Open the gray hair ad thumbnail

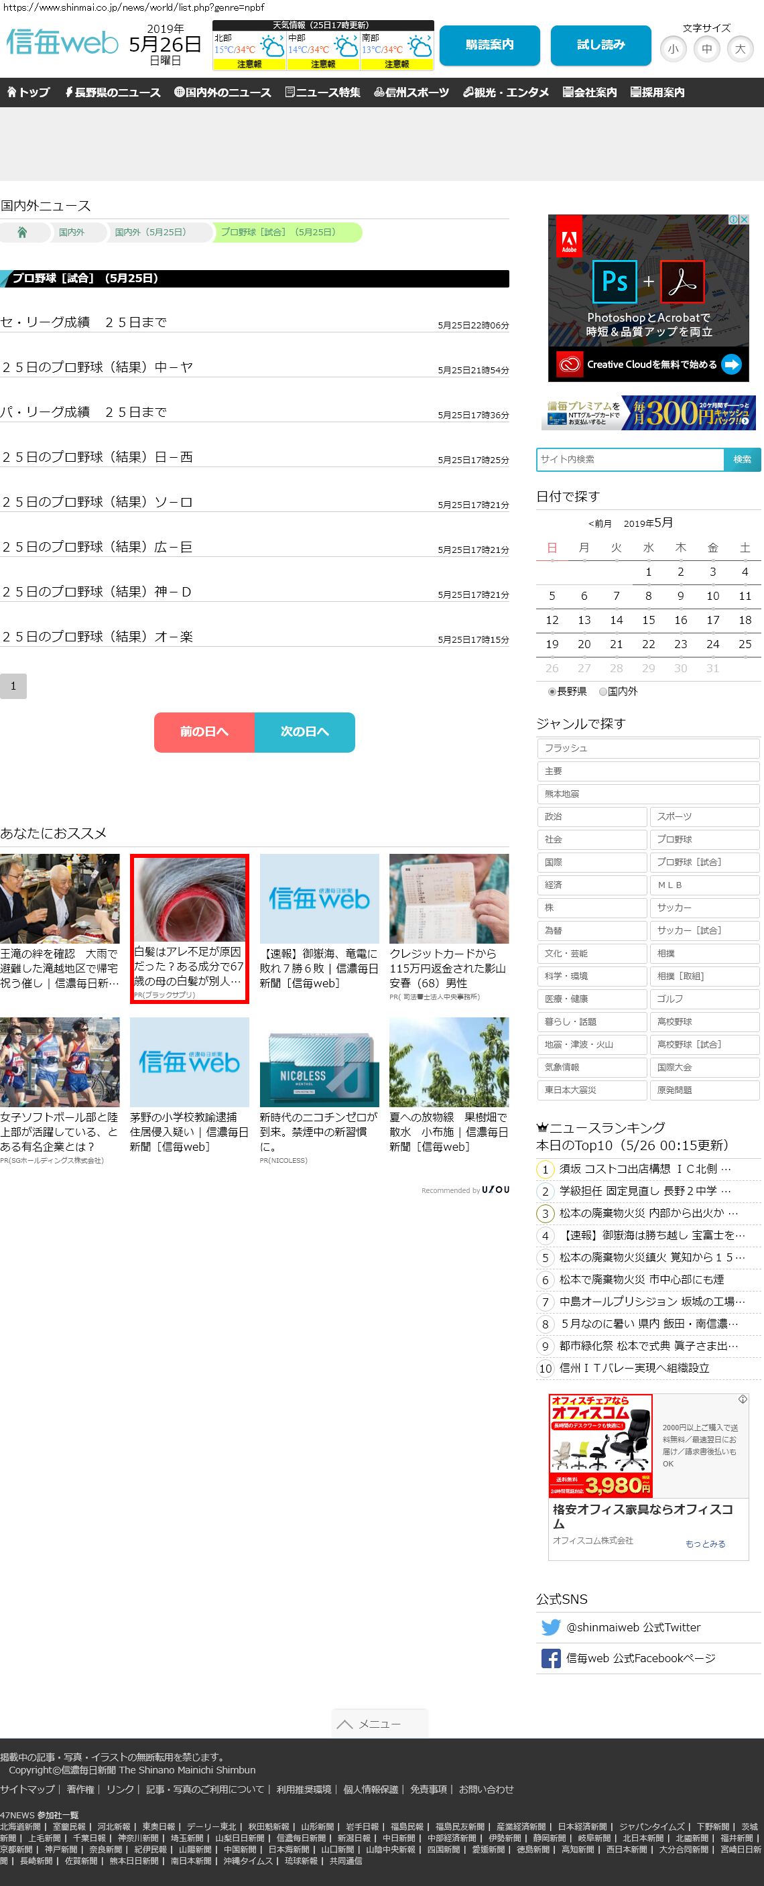pos(190,899)
